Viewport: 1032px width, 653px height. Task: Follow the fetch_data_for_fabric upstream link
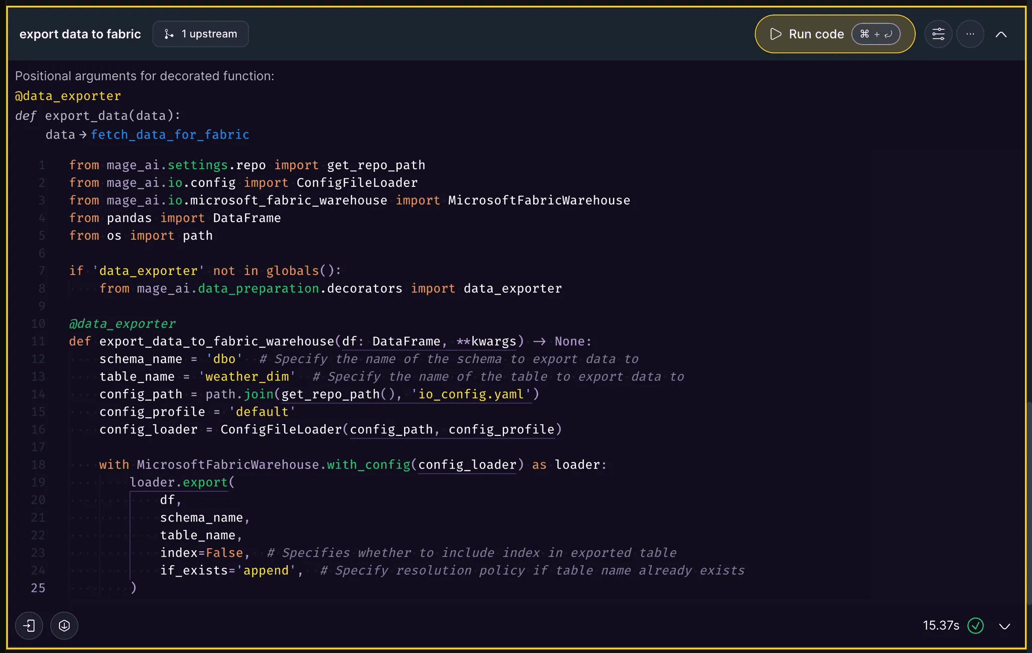(x=170, y=135)
